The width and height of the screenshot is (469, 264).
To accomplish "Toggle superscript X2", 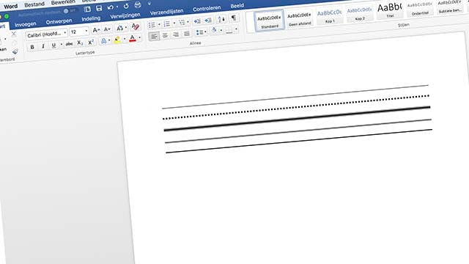I will click(91, 43).
